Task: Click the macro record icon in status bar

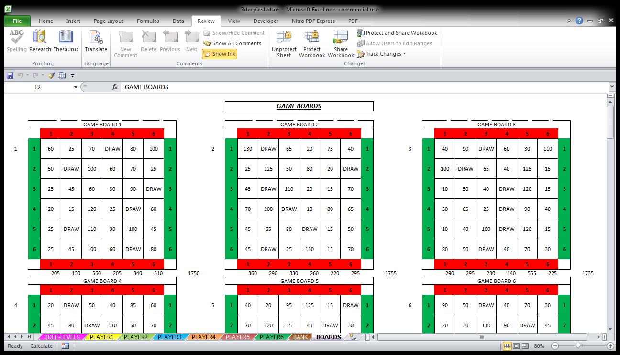Action: [65, 346]
